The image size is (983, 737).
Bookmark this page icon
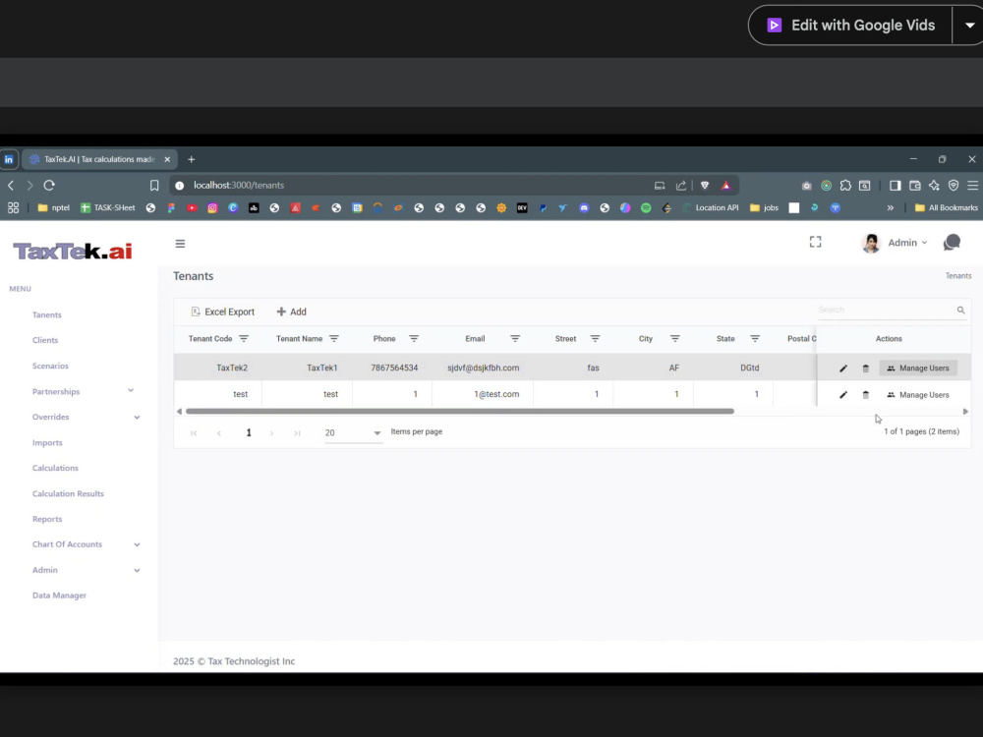coord(154,185)
